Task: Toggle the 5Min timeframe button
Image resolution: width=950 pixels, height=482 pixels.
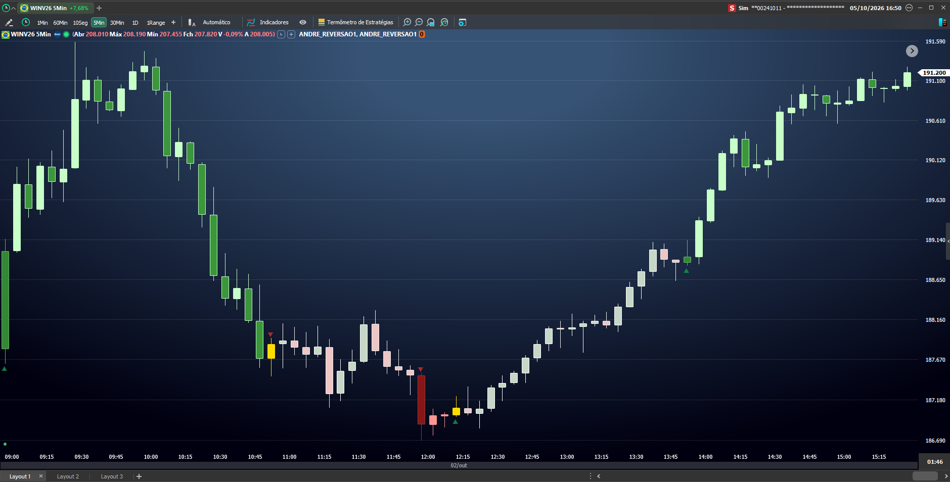Action: click(99, 23)
